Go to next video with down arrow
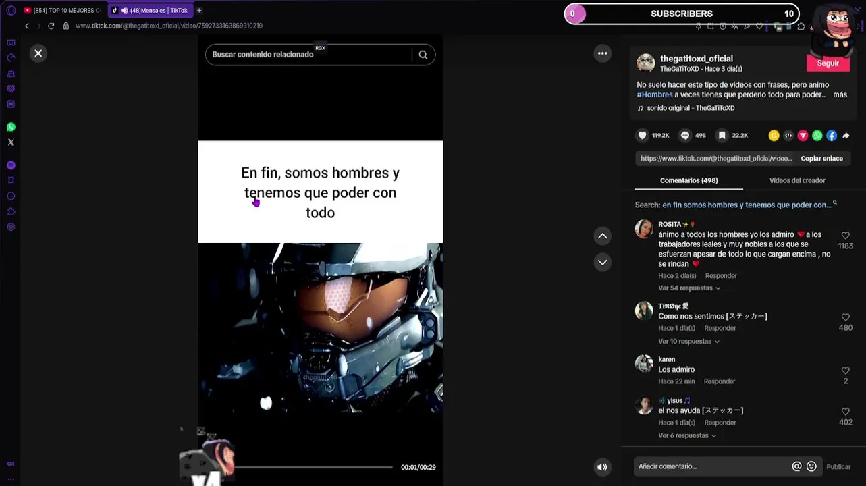Viewport: 866px width, 486px height. 603,262
